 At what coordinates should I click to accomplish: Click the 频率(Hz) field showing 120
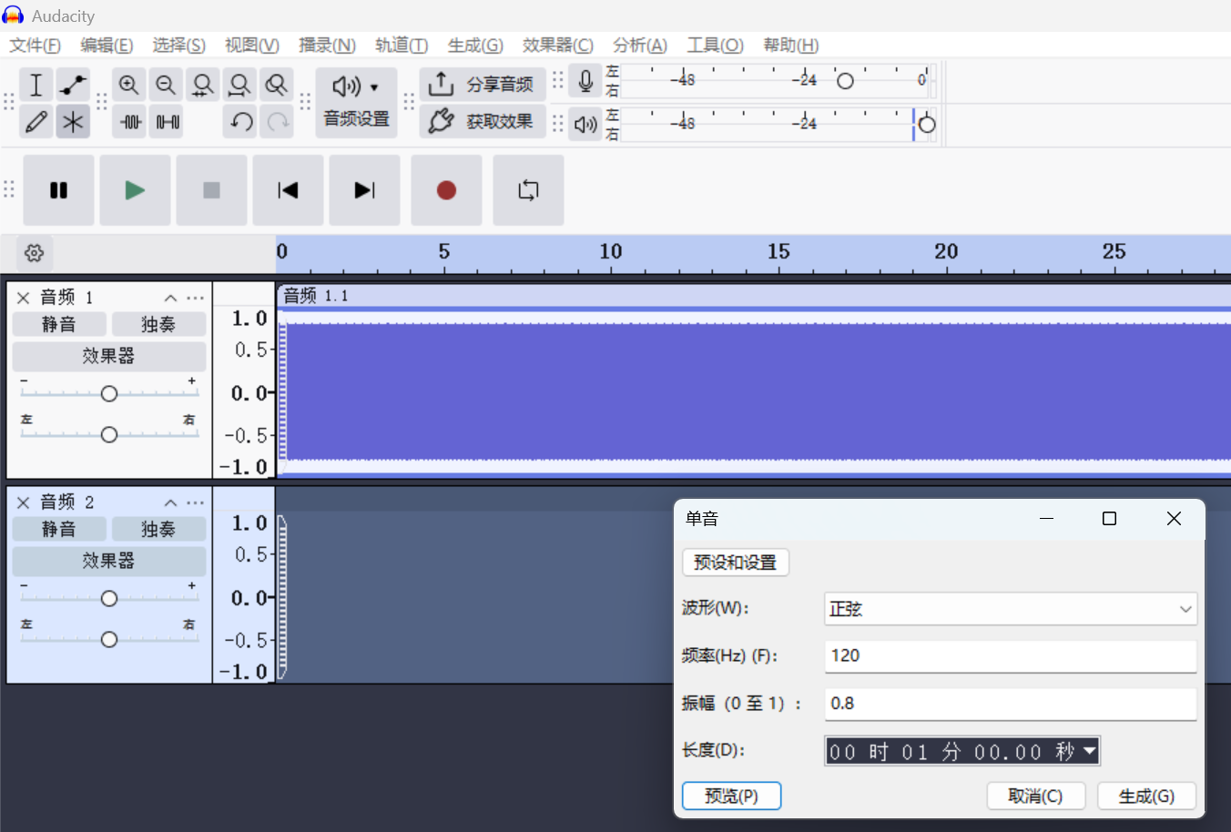(1011, 656)
